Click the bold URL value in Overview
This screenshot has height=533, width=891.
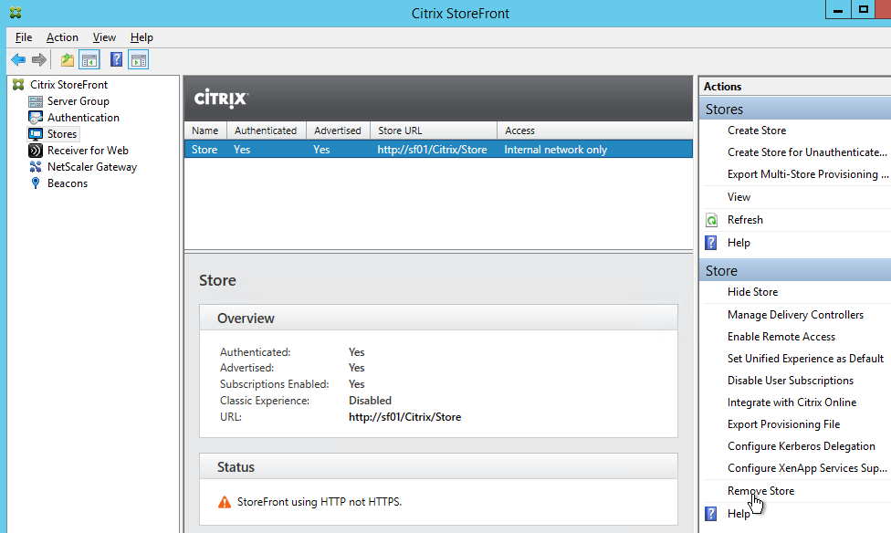click(405, 417)
